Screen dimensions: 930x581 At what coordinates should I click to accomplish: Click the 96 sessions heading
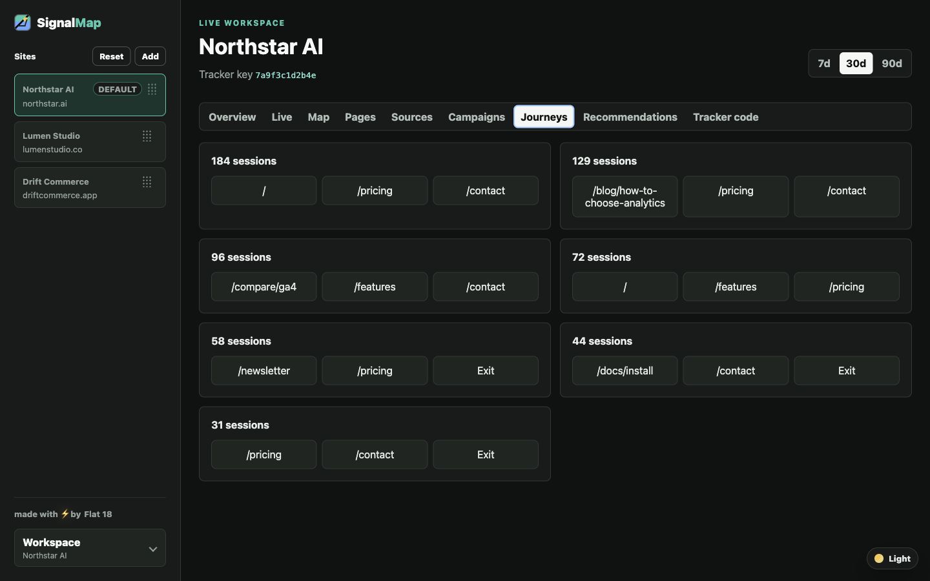coord(241,257)
